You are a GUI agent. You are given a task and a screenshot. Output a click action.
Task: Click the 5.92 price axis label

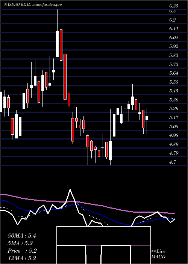point(174,46)
